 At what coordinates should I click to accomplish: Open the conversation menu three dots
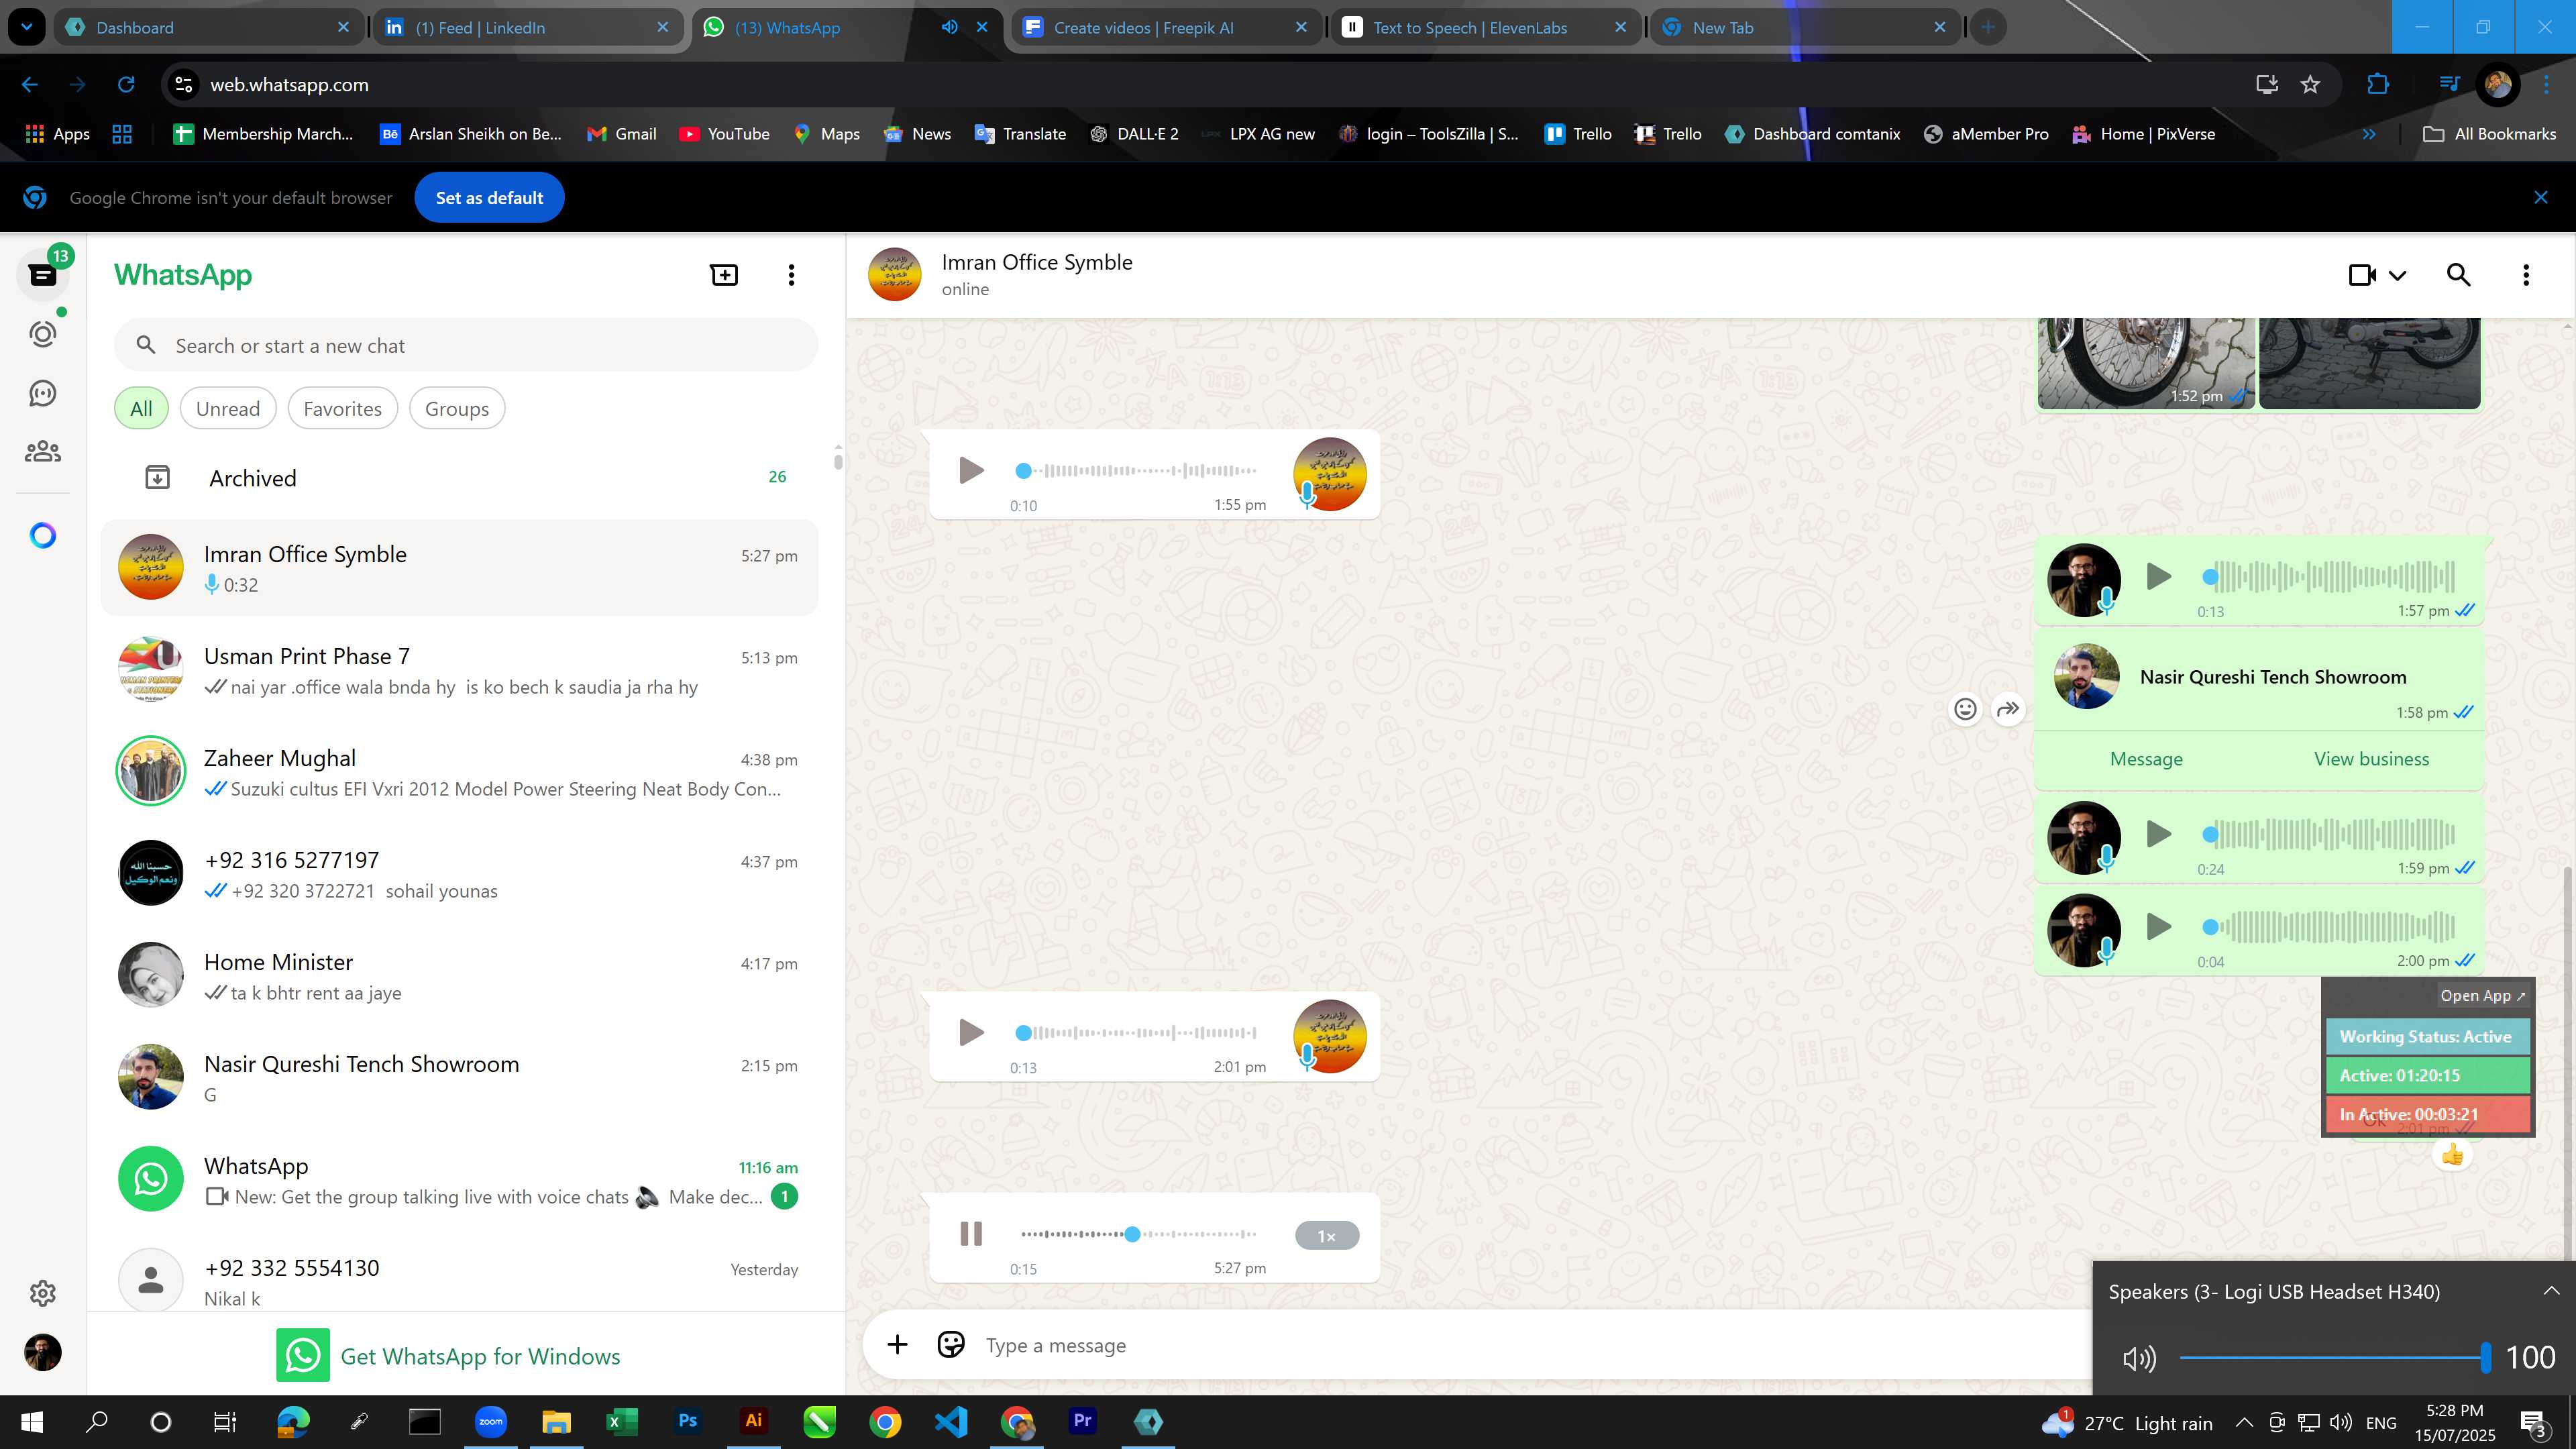point(2526,275)
